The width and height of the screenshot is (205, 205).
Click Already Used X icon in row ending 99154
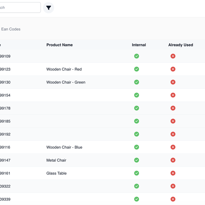coord(173,95)
